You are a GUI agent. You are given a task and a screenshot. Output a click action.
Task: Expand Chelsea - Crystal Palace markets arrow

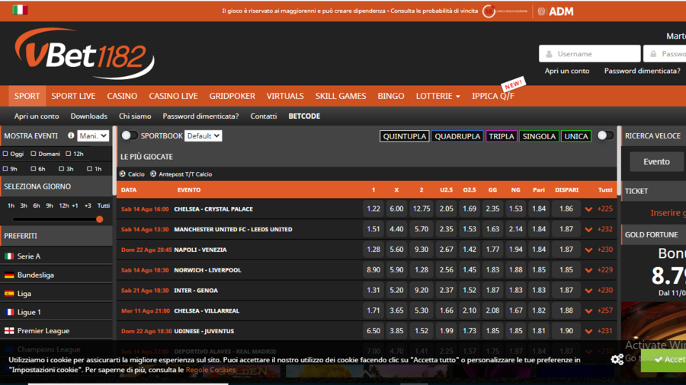588,209
